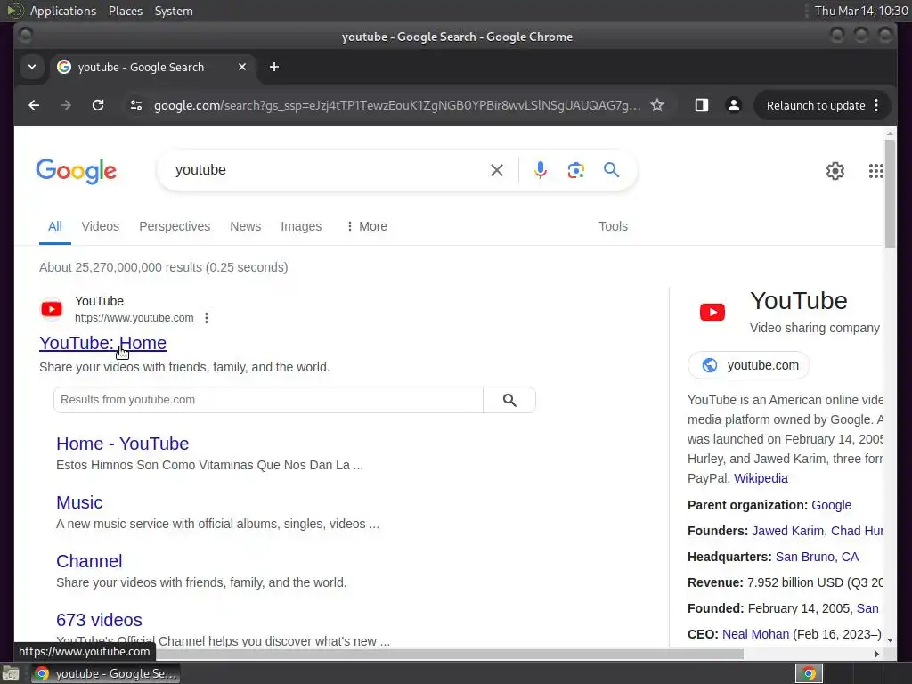Go back with the browser back arrow
The width and height of the screenshot is (912, 684).
tap(34, 105)
